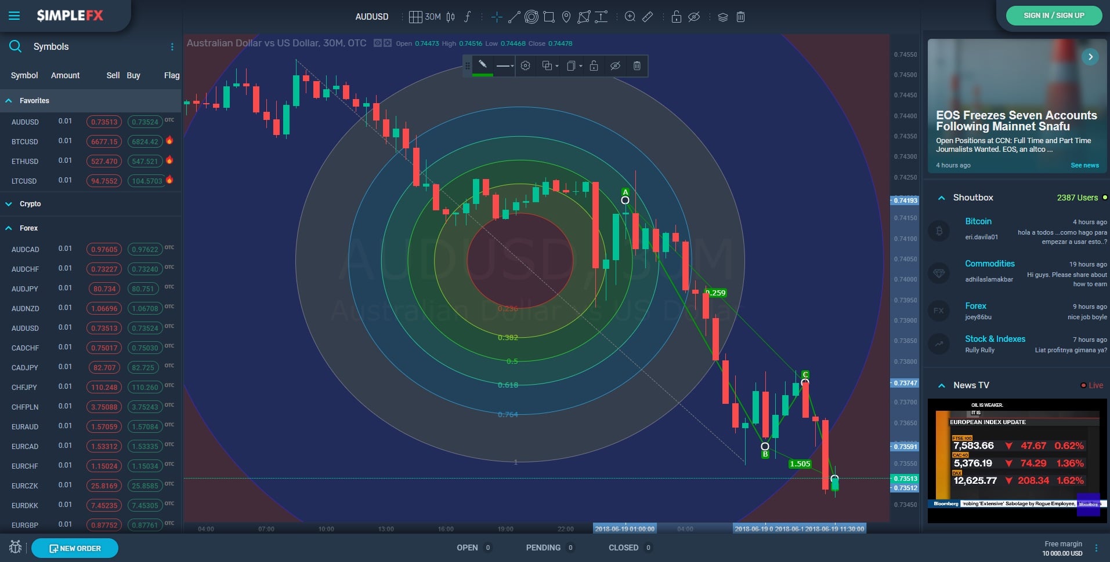Change drawing color with pencil color swatch

[x=482, y=65]
